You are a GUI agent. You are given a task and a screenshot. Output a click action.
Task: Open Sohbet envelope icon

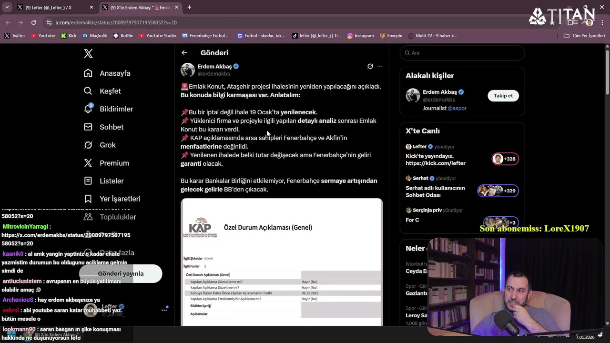[x=88, y=127]
